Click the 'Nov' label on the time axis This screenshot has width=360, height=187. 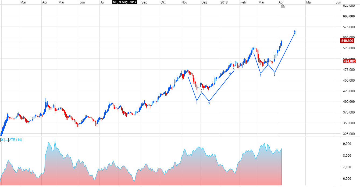184,2
